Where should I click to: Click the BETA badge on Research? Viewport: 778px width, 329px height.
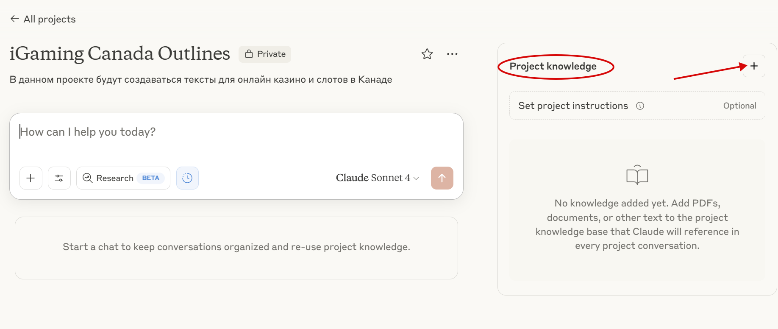pos(151,178)
